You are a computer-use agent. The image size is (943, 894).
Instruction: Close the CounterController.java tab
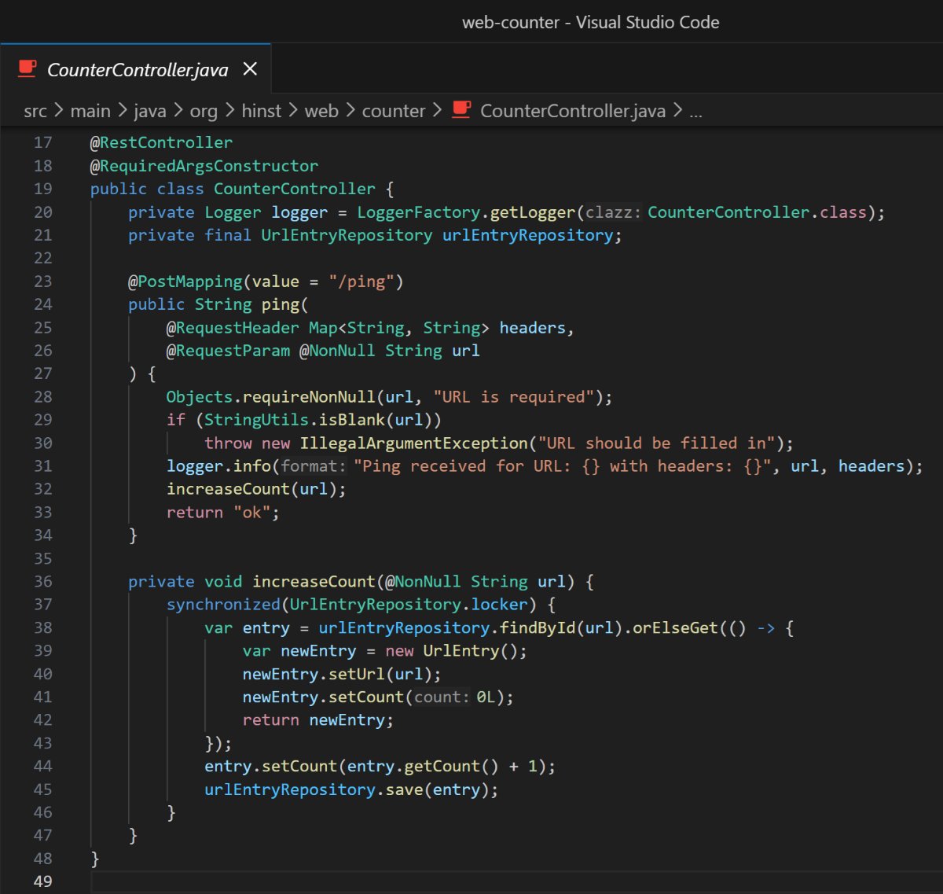(250, 69)
